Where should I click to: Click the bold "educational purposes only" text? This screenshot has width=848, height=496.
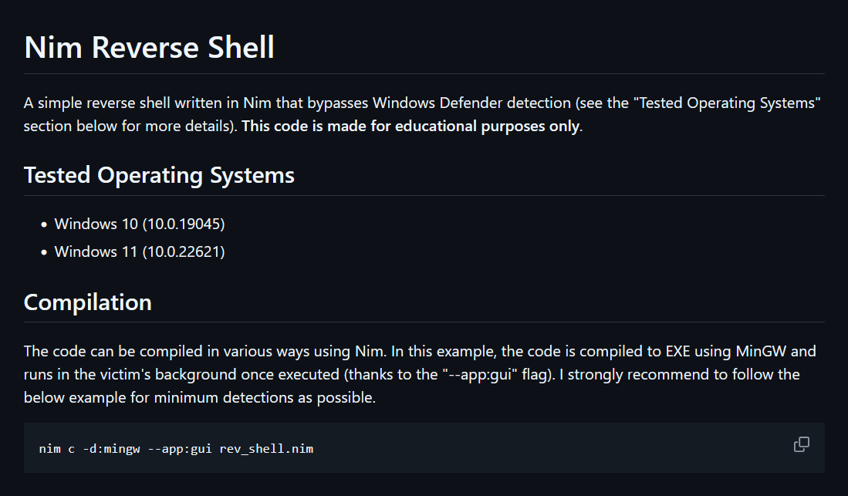click(x=488, y=126)
